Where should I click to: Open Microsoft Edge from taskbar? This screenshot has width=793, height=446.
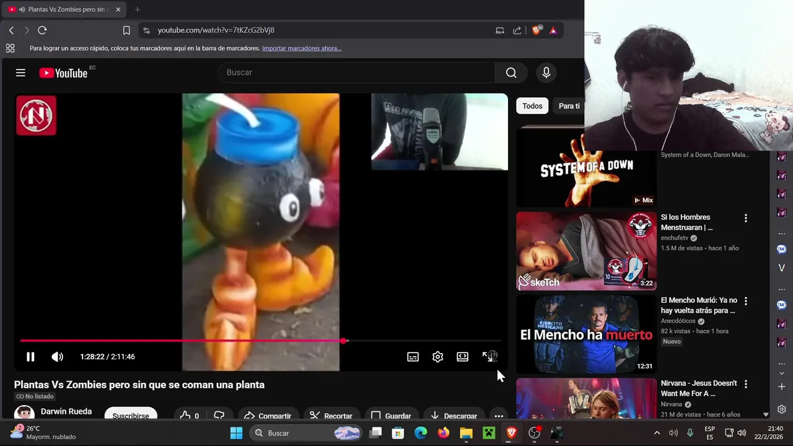pyautogui.click(x=421, y=433)
